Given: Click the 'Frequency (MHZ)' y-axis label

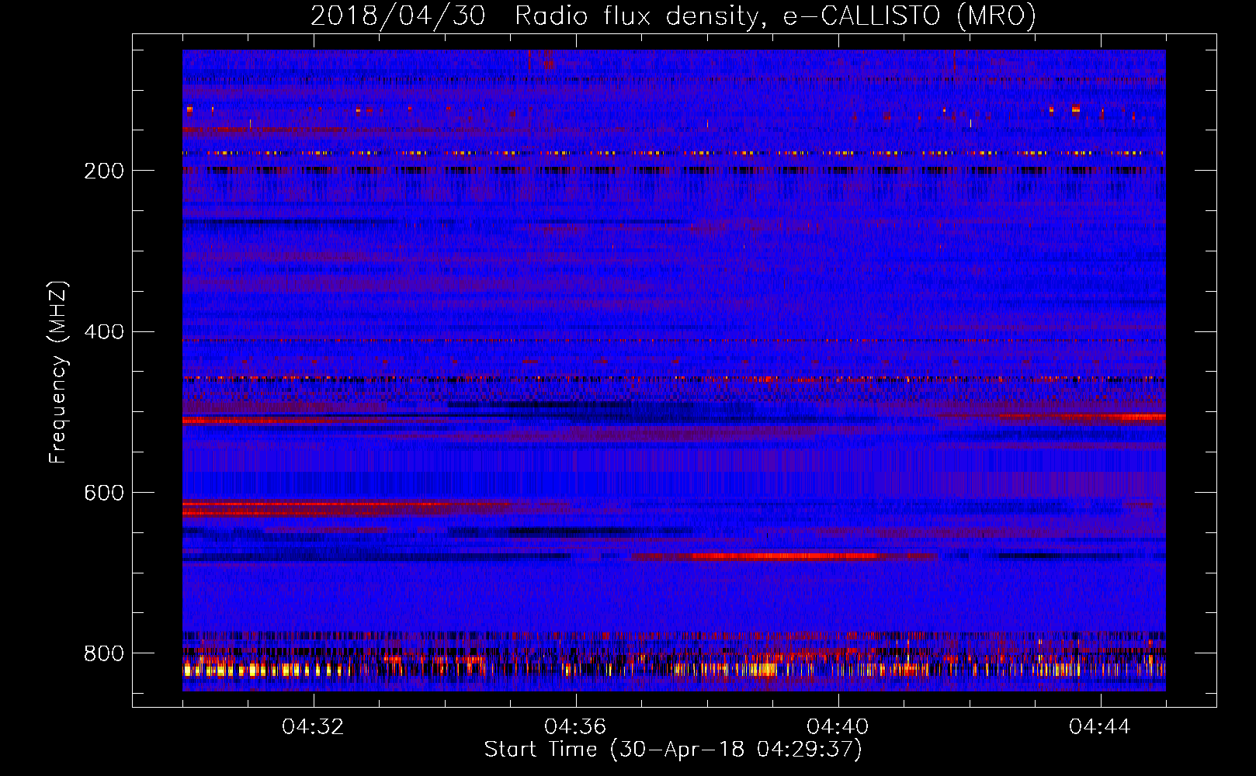Looking at the screenshot, I should [x=58, y=372].
